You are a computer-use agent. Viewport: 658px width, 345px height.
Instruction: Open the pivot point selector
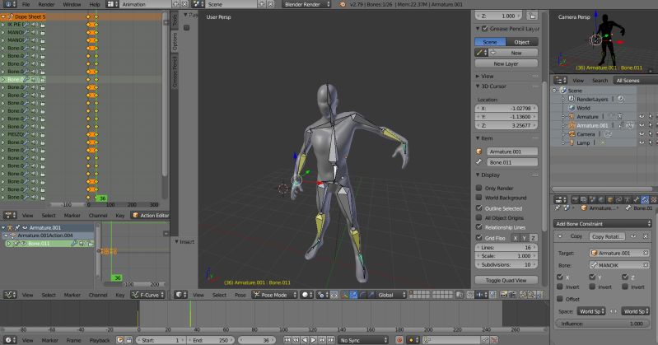coord(321,295)
